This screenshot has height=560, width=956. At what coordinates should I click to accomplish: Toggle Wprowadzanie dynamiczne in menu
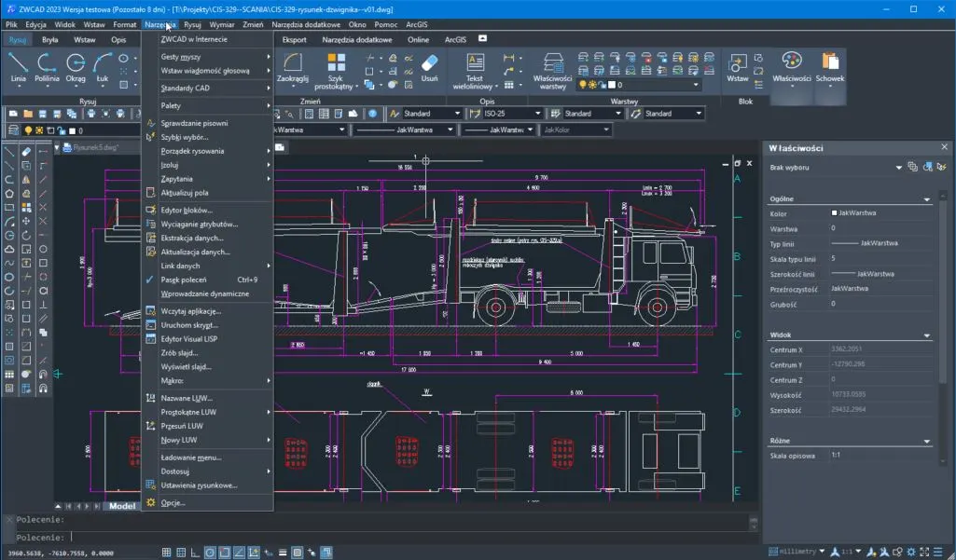pos(204,294)
